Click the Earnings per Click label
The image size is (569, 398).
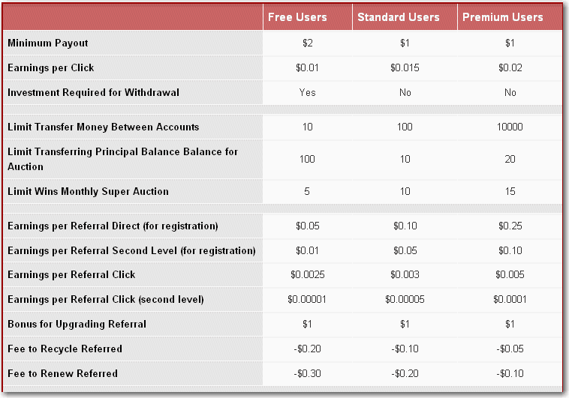(51, 67)
